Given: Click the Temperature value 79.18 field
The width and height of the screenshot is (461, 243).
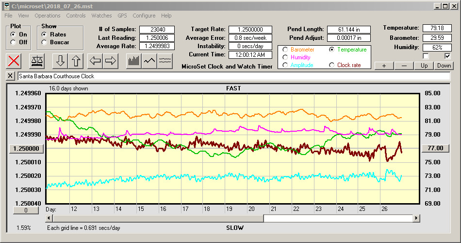Looking at the screenshot, I should pyautogui.click(x=437, y=28).
